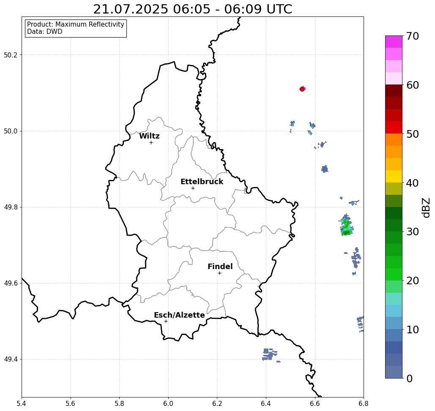The width and height of the screenshot is (435, 411).
Task: Click the 20 tick label on colorbar
Action: pos(412,280)
